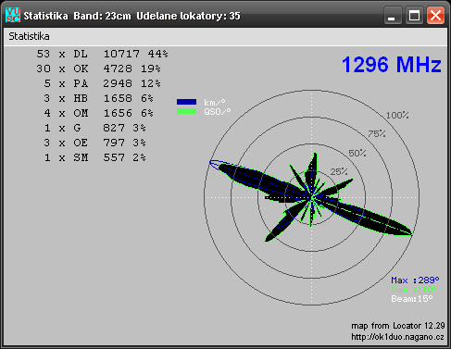451x349 pixels.
Task: Click the map from Locator 12.29 text
Action: coord(397,326)
